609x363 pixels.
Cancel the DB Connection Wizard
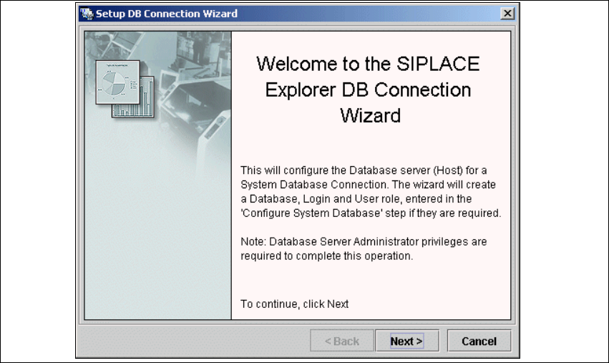(x=479, y=341)
